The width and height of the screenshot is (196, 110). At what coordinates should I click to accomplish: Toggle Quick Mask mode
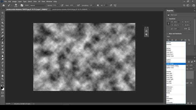tap(2, 93)
